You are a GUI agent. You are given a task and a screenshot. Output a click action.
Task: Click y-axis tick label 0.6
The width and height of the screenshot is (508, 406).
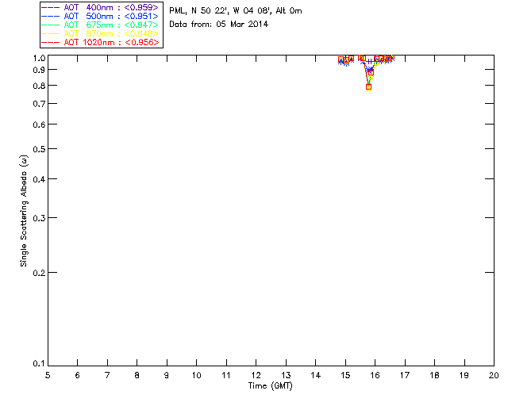(x=39, y=124)
